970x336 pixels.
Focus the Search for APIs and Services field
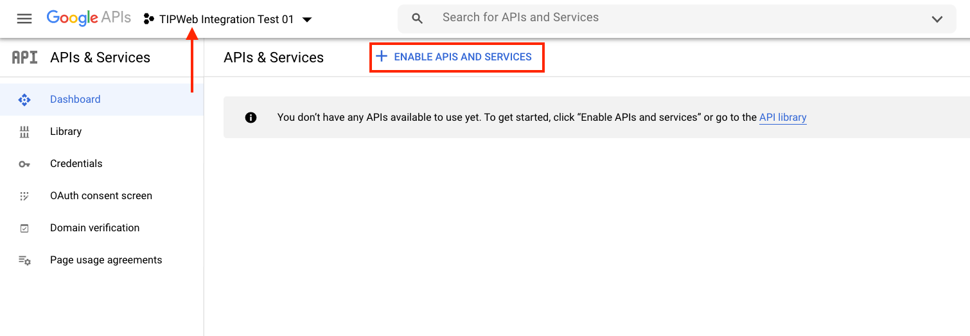pos(678,19)
